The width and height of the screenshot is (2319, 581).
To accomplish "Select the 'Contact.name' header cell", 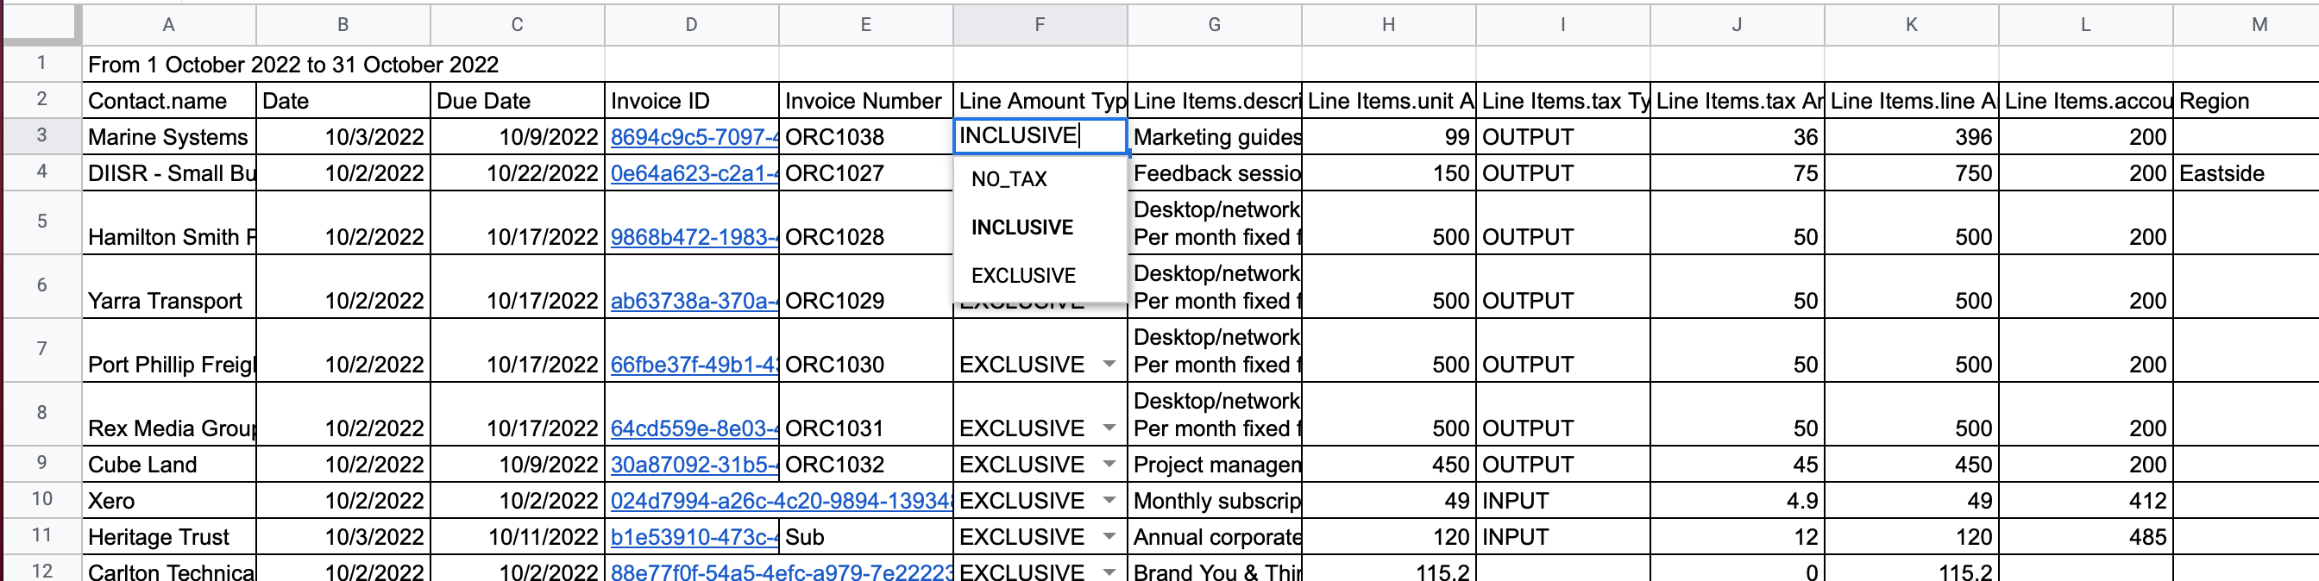I will (x=168, y=101).
